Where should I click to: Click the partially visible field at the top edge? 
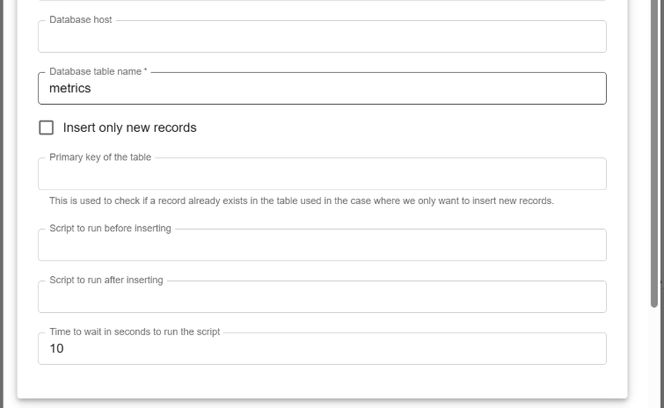coord(322,2)
